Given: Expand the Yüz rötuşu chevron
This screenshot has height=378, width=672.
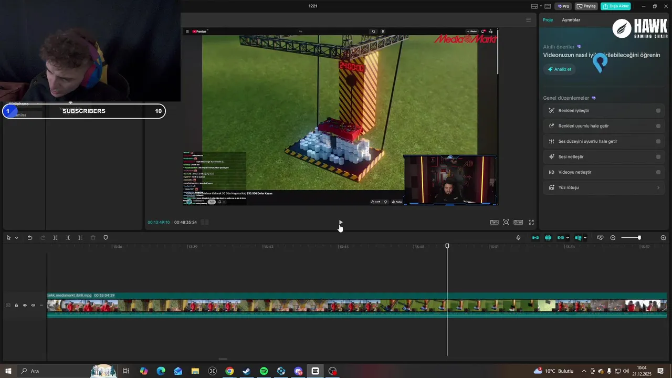Looking at the screenshot, I should click(658, 187).
